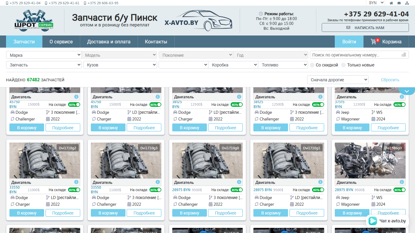Click info icon on 45750 BYN Charger card

point(158,97)
